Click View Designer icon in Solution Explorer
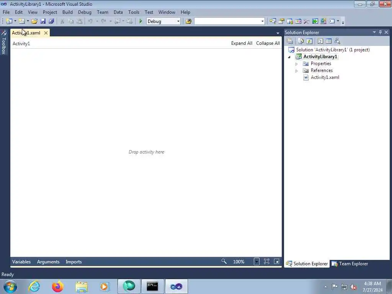The width and height of the screenshot is (392, 294). [x=329, y=41]
